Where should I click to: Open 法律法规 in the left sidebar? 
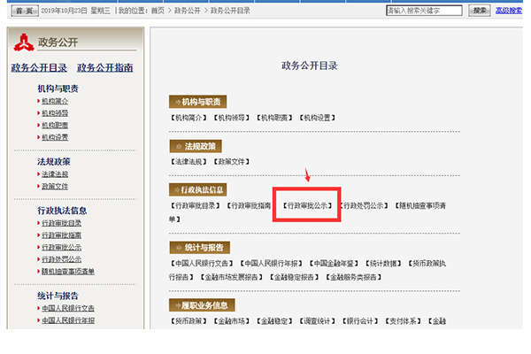point(55,174)
